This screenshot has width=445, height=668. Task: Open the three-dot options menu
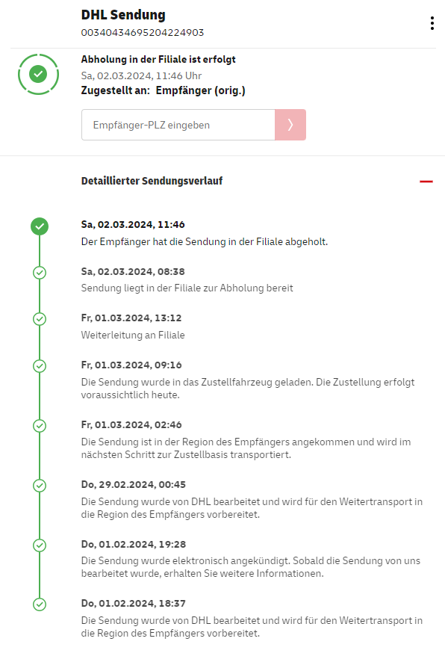(432, 23)
